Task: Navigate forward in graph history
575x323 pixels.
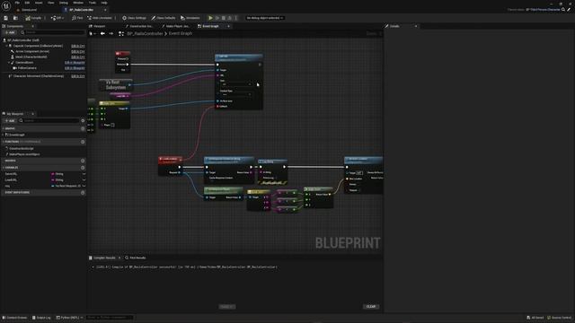Action: pos(111,34)
